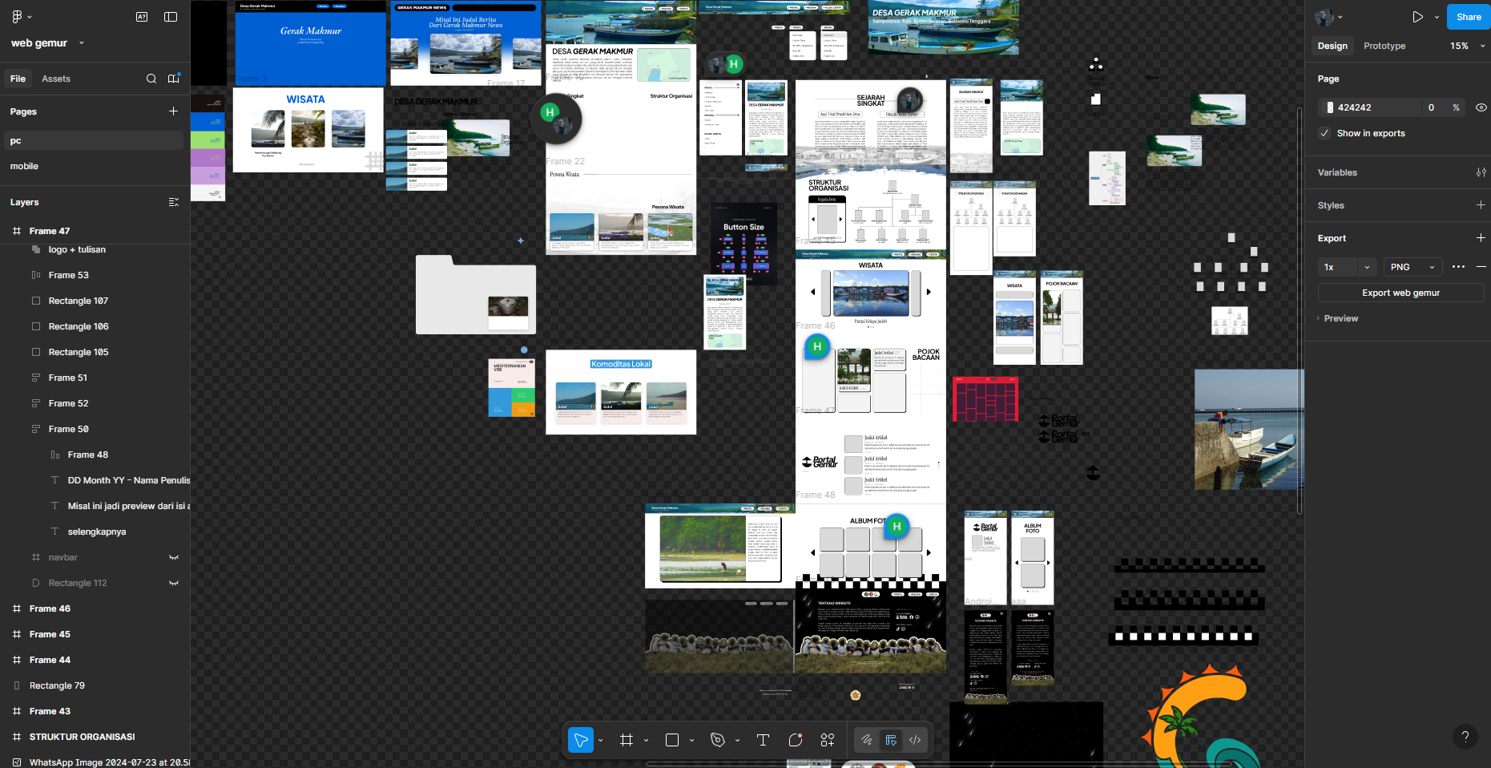Add a new page with the plus icon
The image size is (1491, 768).
pyautogui.click(x=173, y=111)
